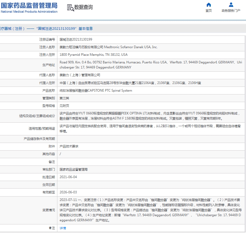This screenshot has width=246, height=233.
Task: Click registrant name Medtronic Sofamor Danek value
Action: [108, 47]
